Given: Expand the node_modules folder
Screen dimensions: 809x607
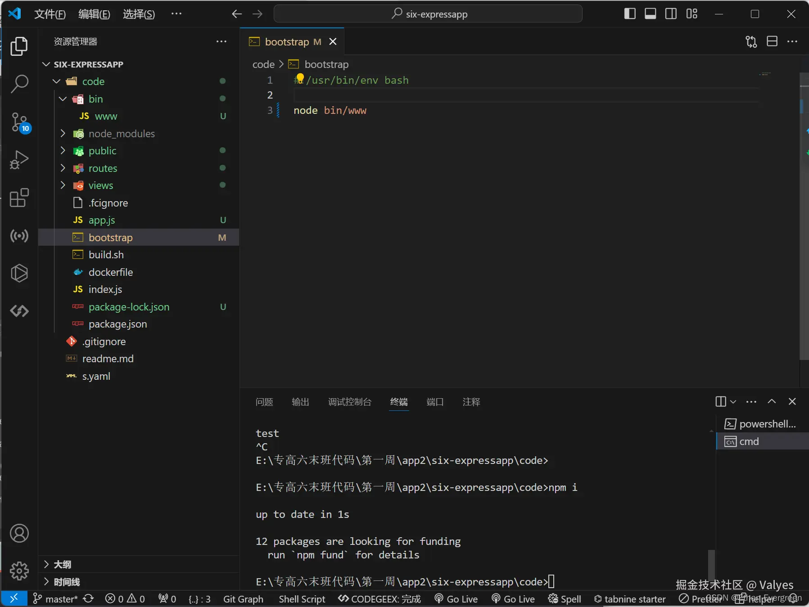Looking at the screenshot, I should (x=63, y=133).
